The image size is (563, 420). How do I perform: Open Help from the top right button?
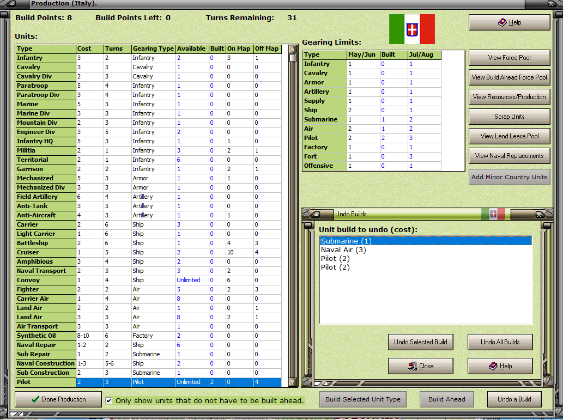click(509, 22)
